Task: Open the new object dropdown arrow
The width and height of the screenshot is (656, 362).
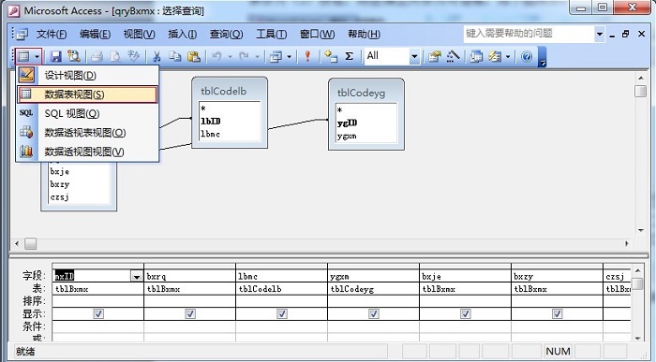Action: tap(508, 56)
